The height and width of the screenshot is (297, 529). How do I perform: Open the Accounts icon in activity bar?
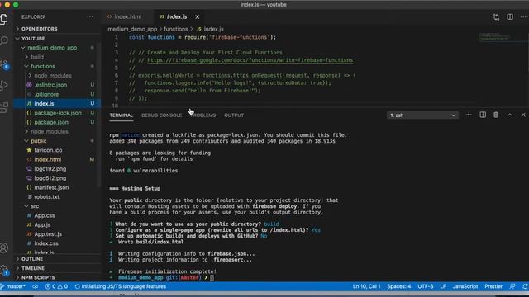(x=4, y=248)
